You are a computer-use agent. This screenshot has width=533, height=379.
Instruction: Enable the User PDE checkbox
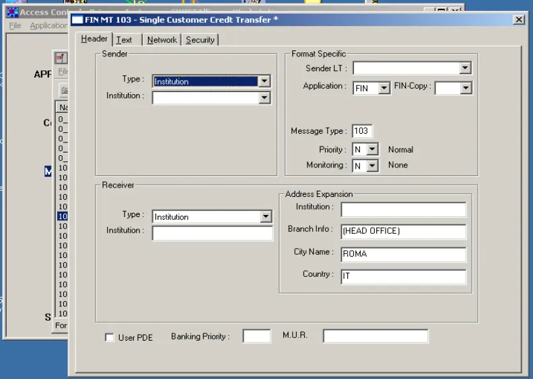[x=110, y=337]
